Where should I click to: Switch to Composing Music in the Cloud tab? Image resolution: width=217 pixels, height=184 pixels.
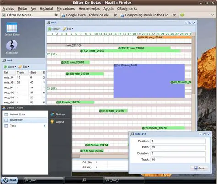[x=148, y=15]
